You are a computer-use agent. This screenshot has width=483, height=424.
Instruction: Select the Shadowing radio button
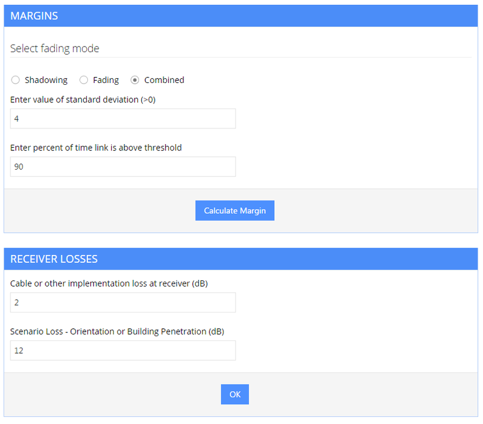pos(16,80)
